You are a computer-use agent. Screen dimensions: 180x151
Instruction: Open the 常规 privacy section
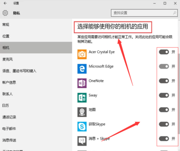point(6,25)
